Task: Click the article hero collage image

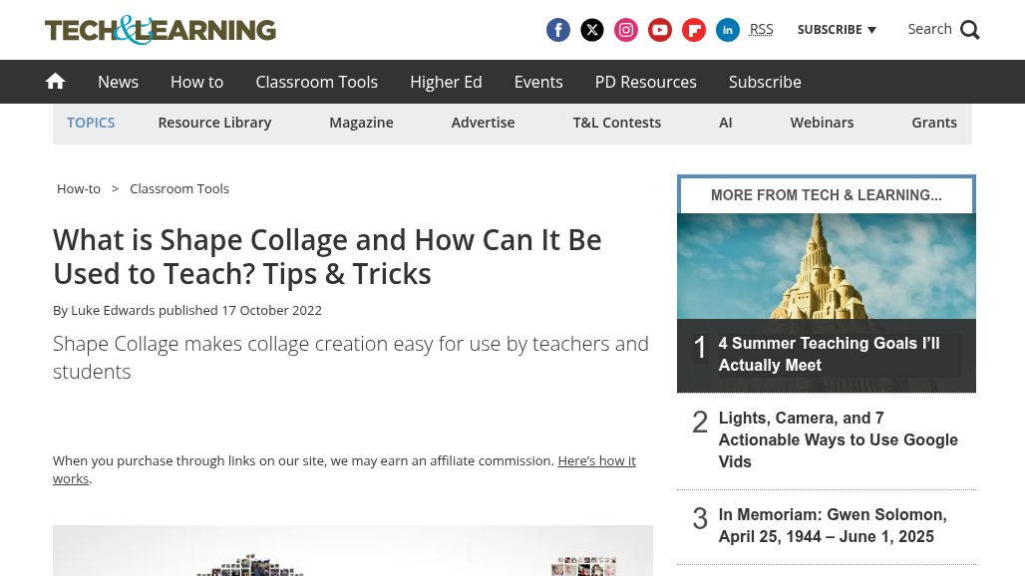Action: tap(352, 550)
